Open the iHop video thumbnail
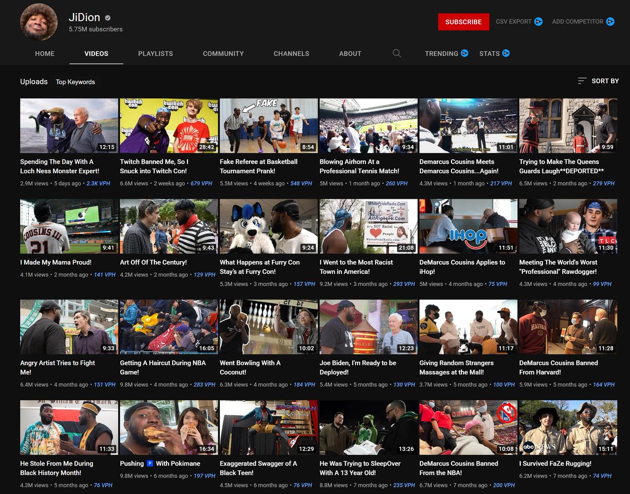Image resolution: width=630 pixels, height=494 pixels. point(468,227)
